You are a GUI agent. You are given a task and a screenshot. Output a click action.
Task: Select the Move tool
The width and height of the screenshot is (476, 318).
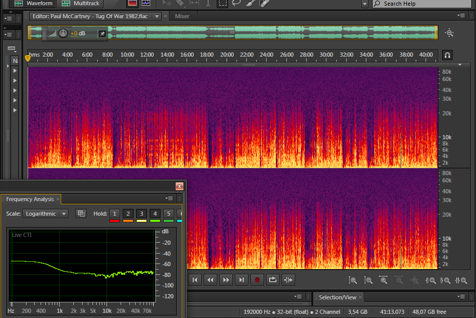point(167,3)
